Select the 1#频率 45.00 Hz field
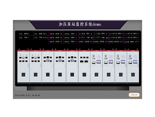Screen dimensions: 155x117 pyautogui.click(x=56, y=34)
